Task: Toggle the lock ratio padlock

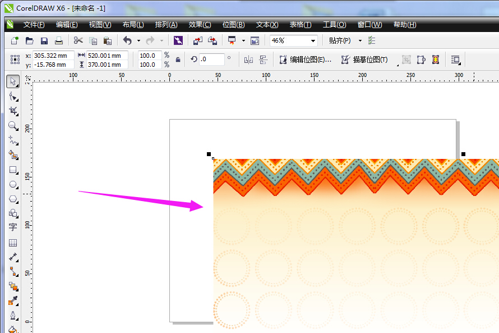Action: pyautogui.click(x=178, y=60)
